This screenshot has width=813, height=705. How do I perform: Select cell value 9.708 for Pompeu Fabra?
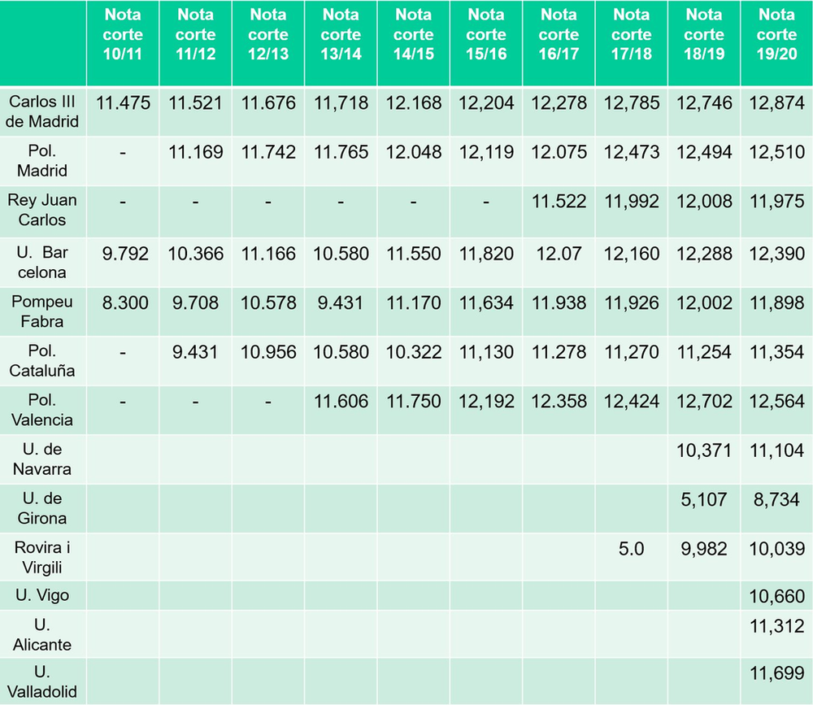tap(195, 303)
